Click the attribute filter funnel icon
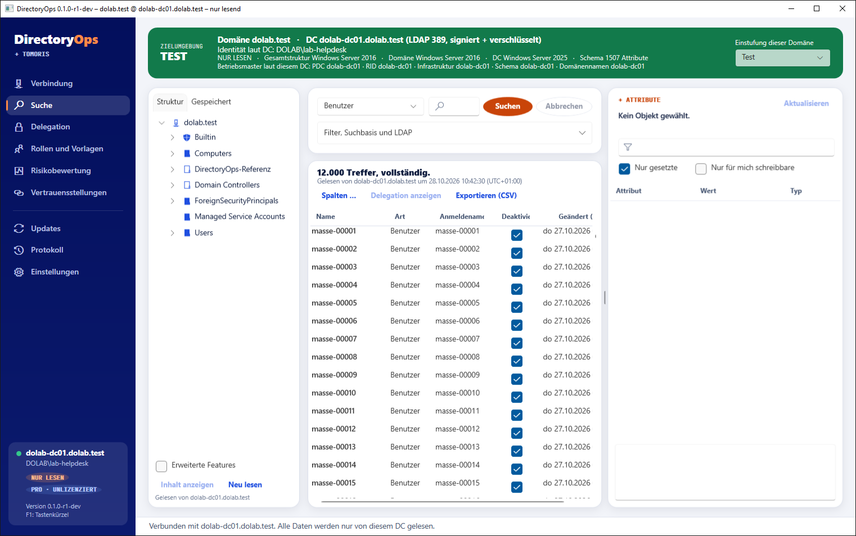 click(x=628, y=147)
